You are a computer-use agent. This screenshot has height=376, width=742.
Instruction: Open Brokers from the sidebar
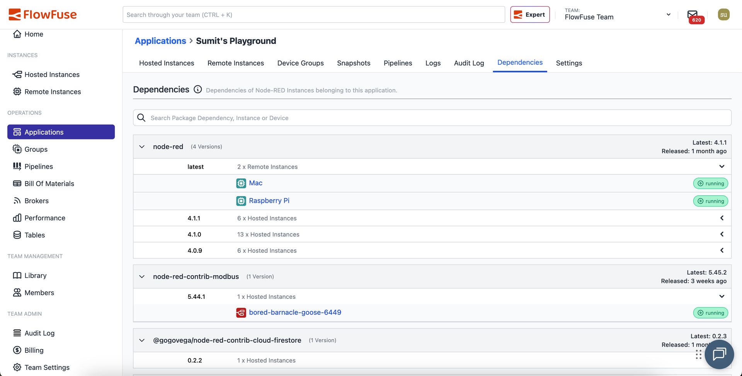click(36, 201)
